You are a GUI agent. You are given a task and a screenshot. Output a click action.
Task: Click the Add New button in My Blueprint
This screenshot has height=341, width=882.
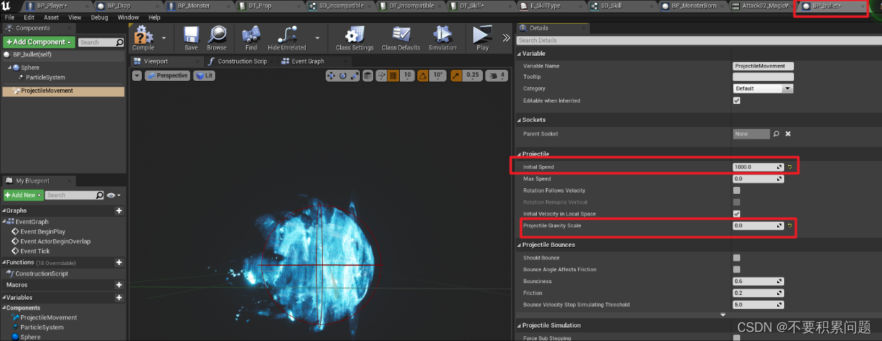point(24,195)
